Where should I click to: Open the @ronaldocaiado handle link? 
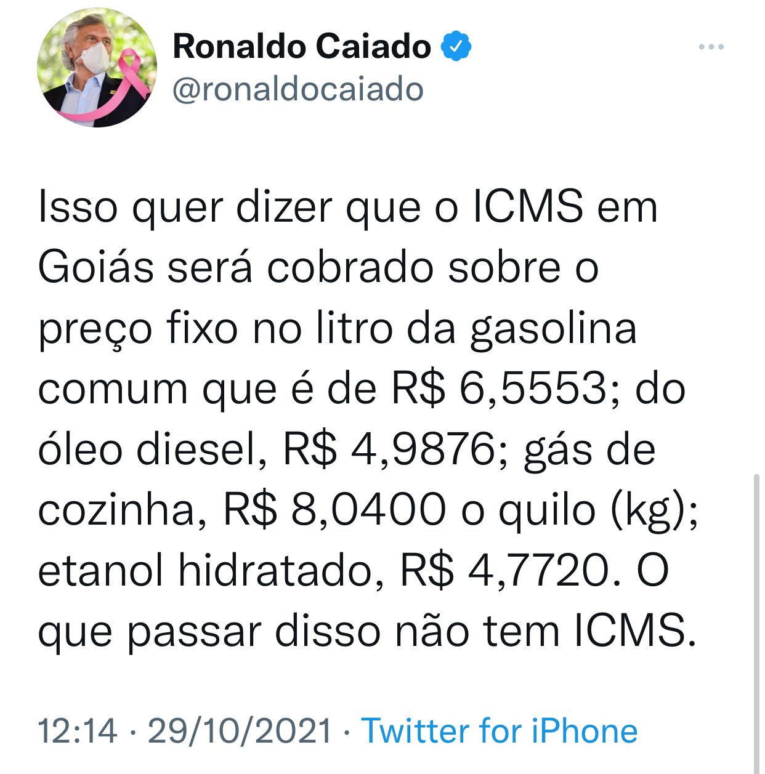pos(298,90)
